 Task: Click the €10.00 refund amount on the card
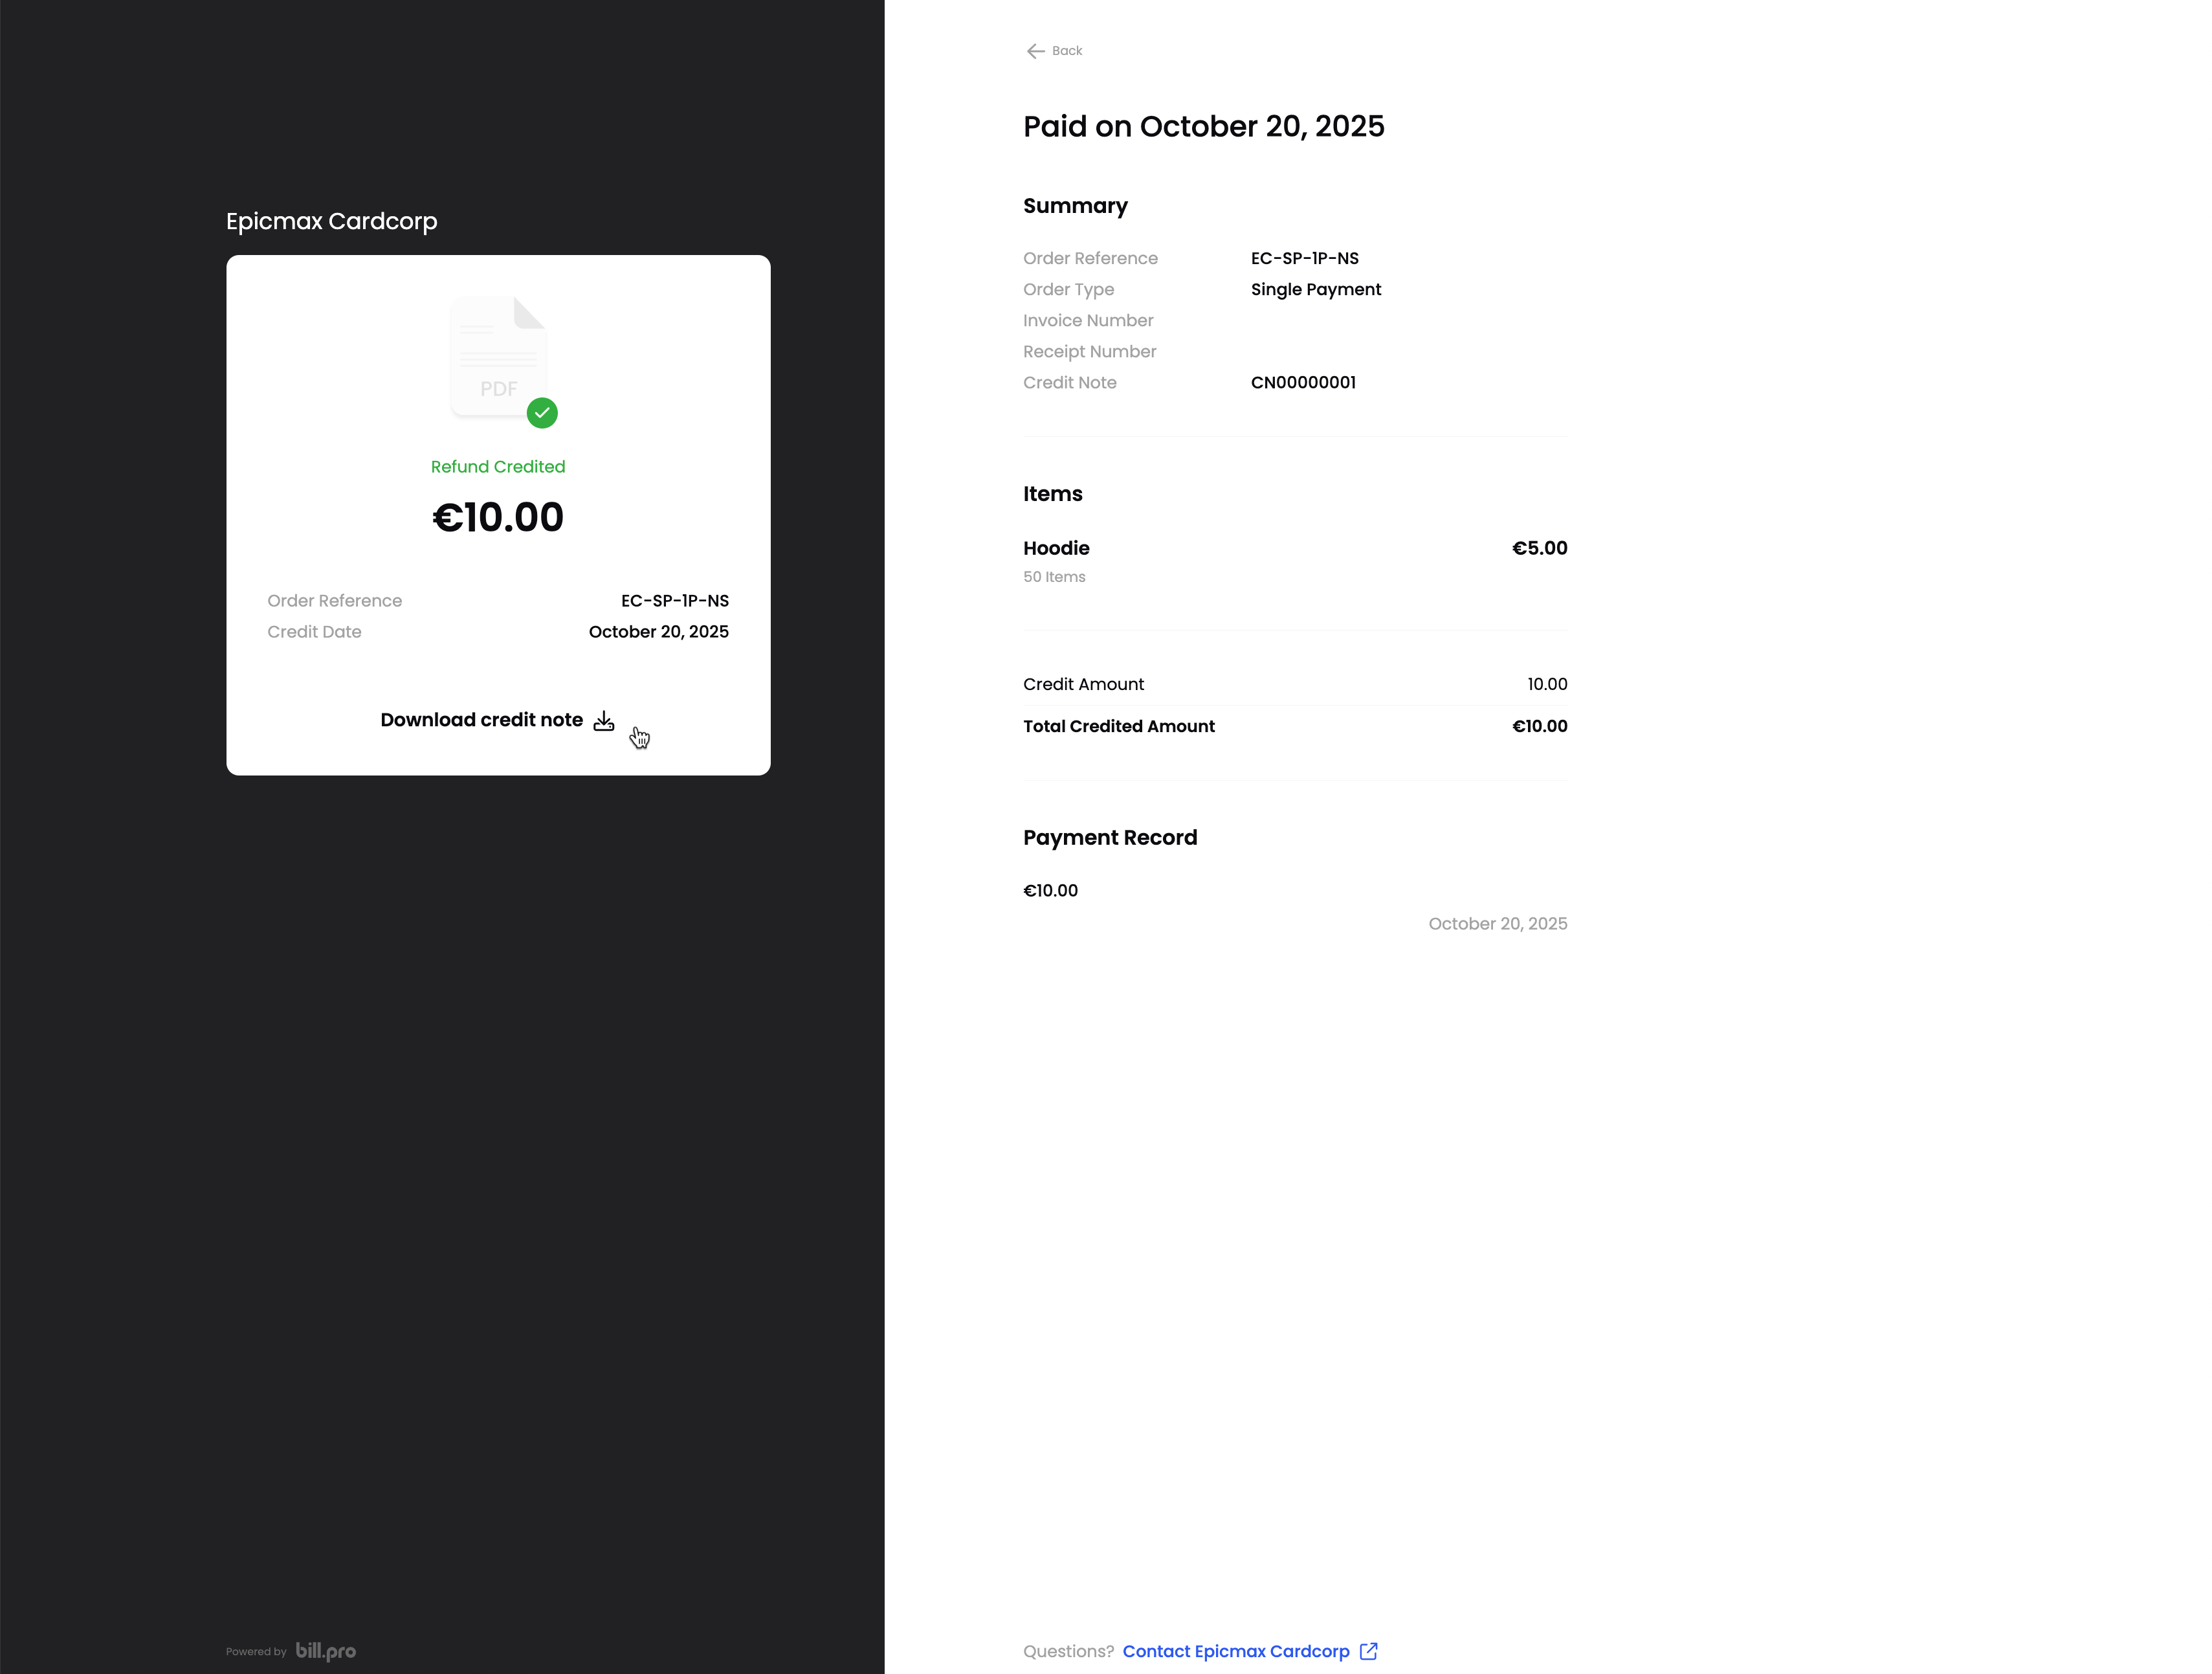pos(497,517)
